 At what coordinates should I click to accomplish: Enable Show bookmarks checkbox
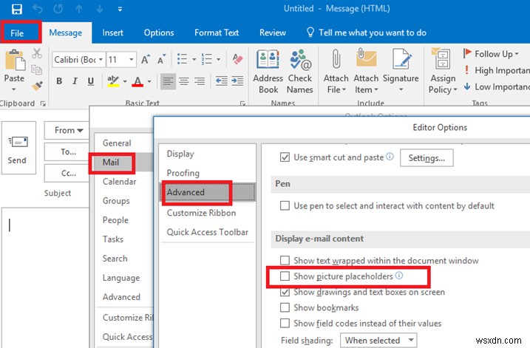pos(285,307)
